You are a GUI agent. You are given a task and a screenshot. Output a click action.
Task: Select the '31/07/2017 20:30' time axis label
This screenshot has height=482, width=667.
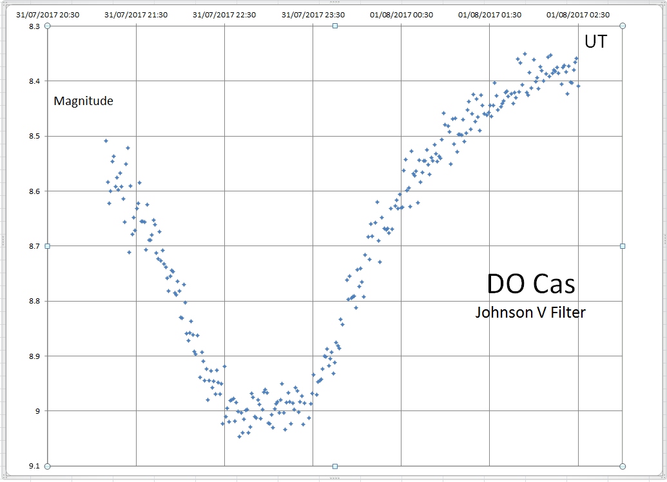point(48,15)
